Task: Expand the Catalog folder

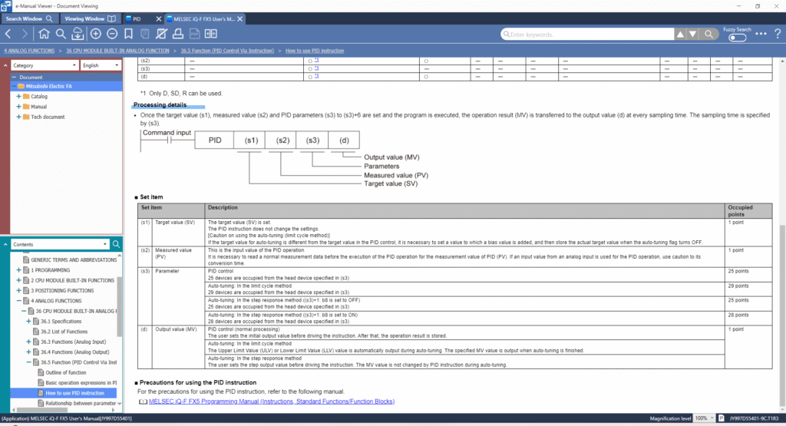Action: pyautogui.click(x=18, y=96)
